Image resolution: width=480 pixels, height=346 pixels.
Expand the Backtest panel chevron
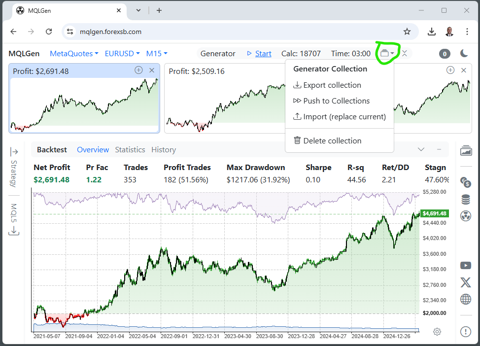[x=421, y=149]
